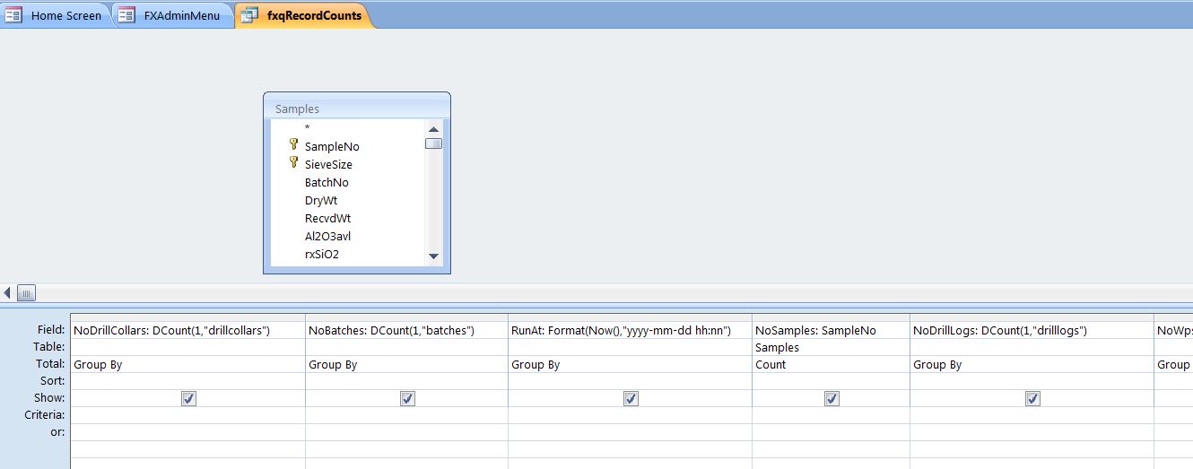Viewport: 1193px width, 469px height.
Task: Click the horizontal scrollbar thumb of design pane
Action: pyautogui.click(x=26, y=292)
